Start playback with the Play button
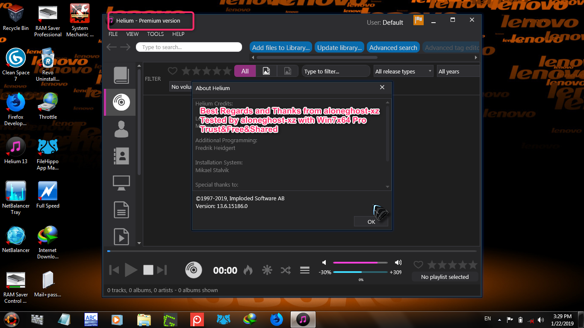The height and width of the screenshot is (328, 584). click(131, 270)
